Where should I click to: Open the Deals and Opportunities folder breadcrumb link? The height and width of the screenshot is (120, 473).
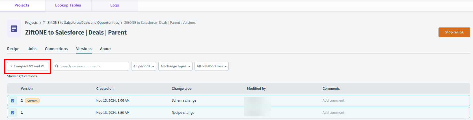coord(83,23)
